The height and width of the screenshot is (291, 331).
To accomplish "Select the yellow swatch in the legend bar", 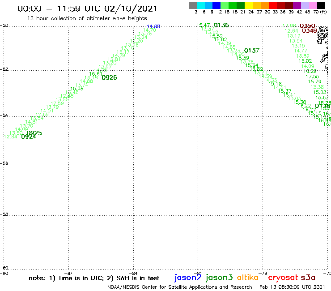I will pyautogui.click(x=249, y=5).
